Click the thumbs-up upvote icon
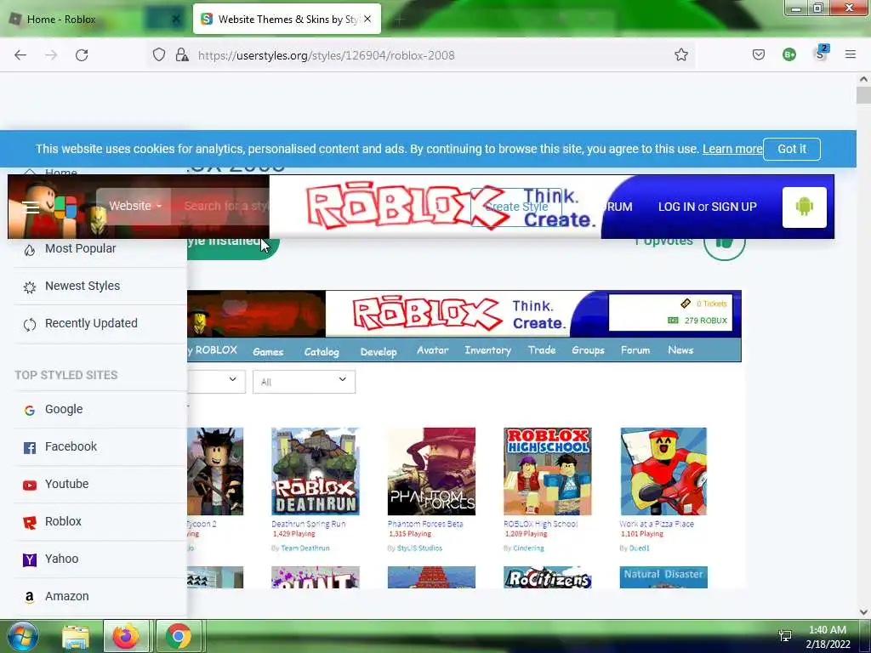 coord(724,242)
